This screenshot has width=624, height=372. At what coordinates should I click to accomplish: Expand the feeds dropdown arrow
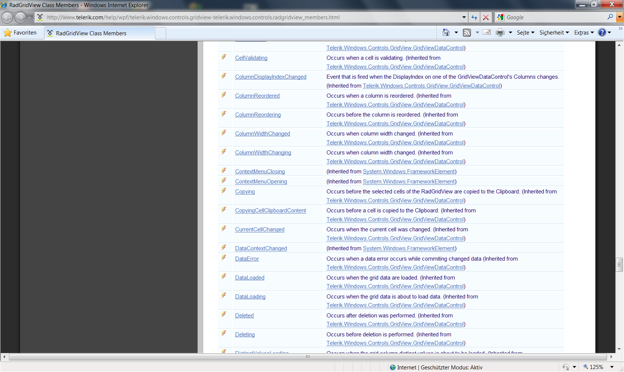(x=477, y=33)
